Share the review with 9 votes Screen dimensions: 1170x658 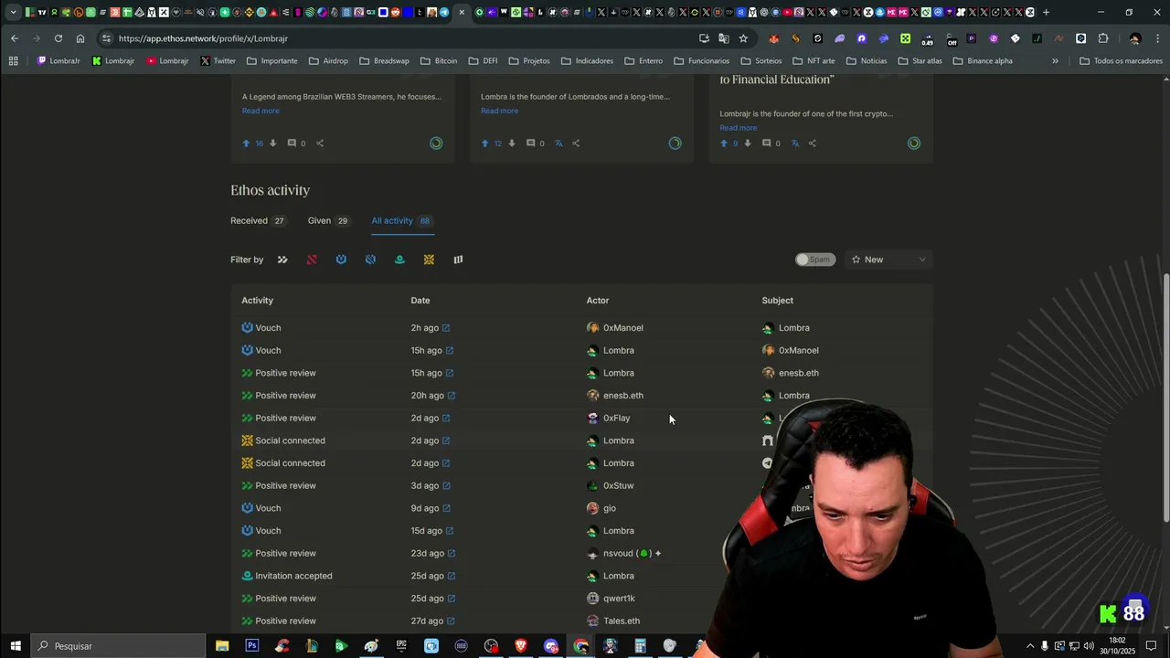coord(812,143)
